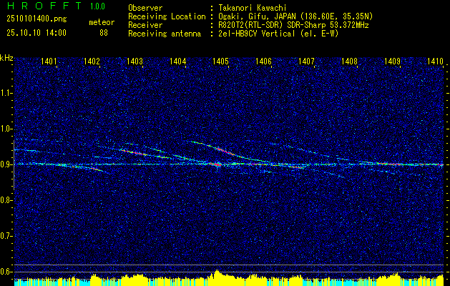The width and height of the screenshot is (450, 286).
Task: Click the HROFFT title text
Action: pos(44,6)
